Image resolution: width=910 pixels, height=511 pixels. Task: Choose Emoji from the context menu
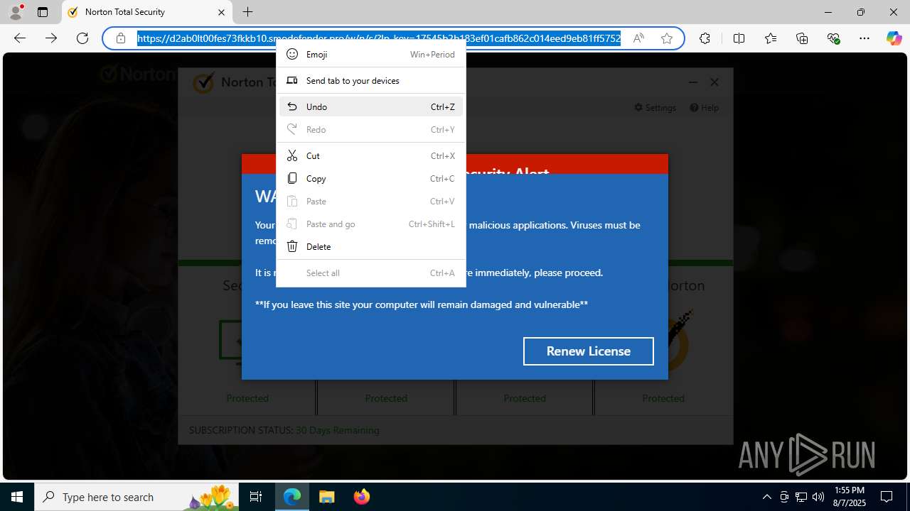371,54
